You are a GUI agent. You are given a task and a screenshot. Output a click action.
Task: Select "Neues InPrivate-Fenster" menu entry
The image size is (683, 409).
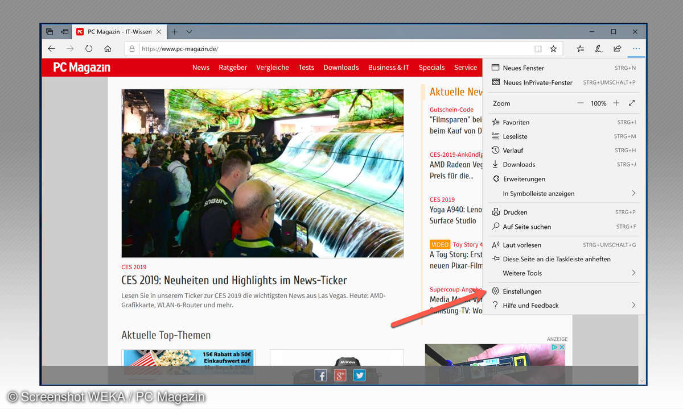537,82
